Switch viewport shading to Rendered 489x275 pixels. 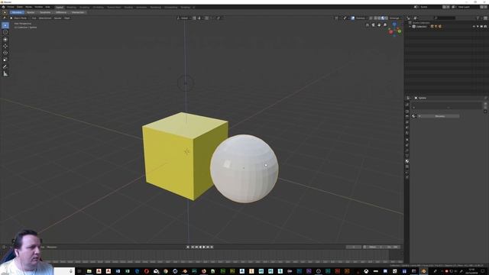point(387,18)
